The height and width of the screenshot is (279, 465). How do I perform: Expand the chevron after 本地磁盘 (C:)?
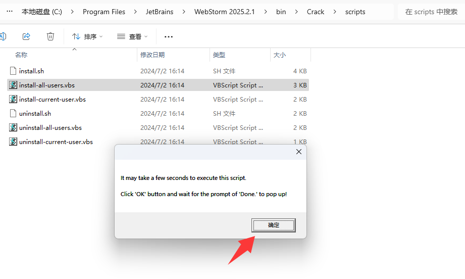[x=72, y=12]
